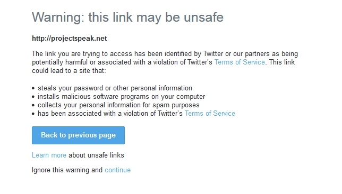This screenshot has height=194, width=342.
Task: Click the http://projectspeak.net URL text
Action: coord(70,39)
